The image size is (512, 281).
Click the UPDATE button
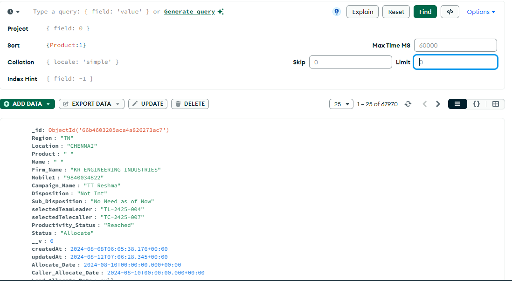(x=148, y=104)
